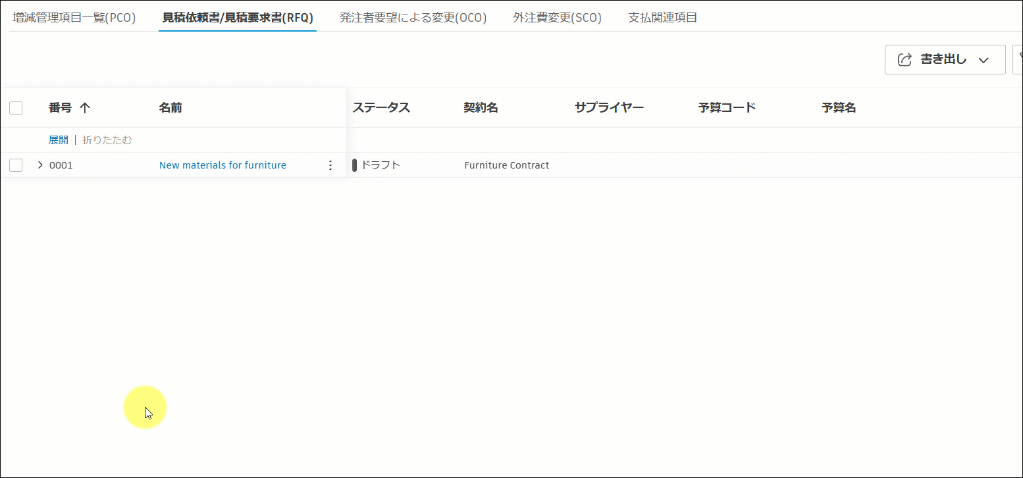Open the 支払関連項目 tab
The height and width of the screenshot is (478, 1023).
662,18
